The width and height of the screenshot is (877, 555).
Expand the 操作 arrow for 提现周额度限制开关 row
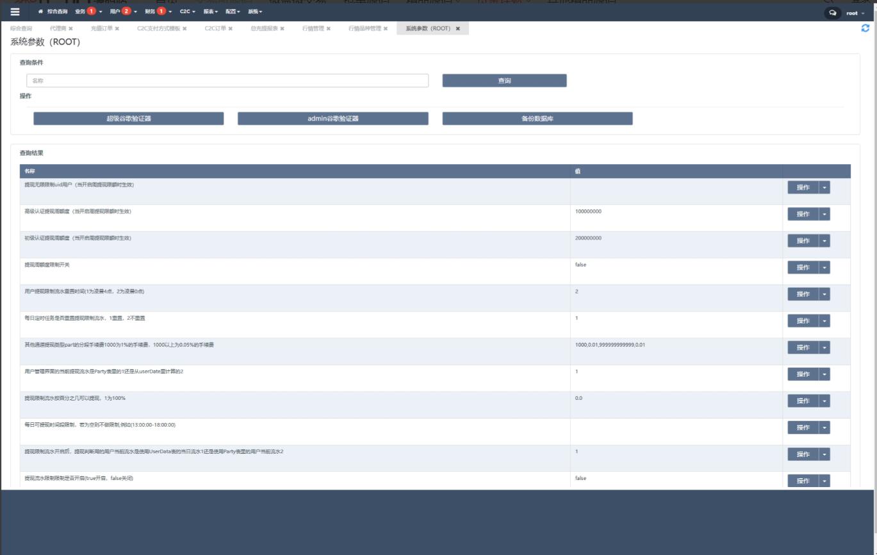824,267
